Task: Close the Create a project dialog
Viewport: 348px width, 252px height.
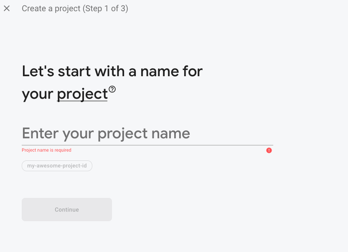Action: (7, 8)
